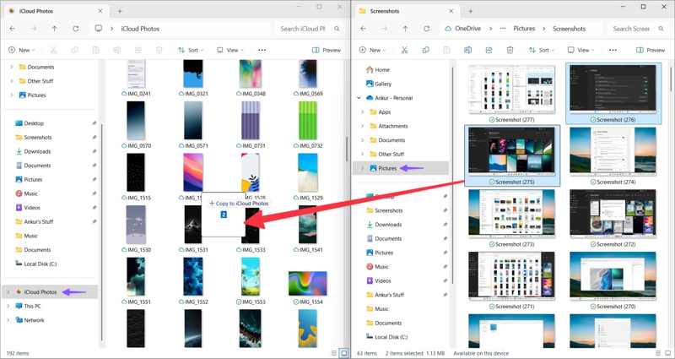The width and height of the screenshot is (675, 359).
Task: Switch to large thumbnails view in iCloud Photos status bar
Action: click(344, 353)
